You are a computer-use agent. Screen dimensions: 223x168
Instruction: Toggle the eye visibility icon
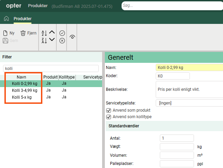72,37
